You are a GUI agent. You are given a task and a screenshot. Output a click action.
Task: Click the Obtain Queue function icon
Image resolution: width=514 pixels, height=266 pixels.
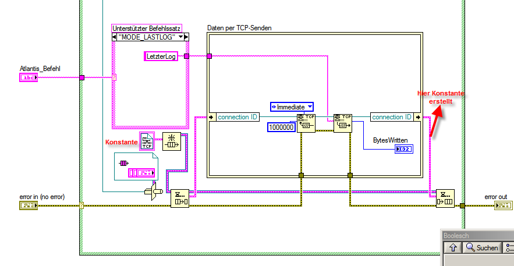(x=172, y=141)
